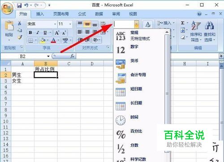Activate the Format Painter brush
Image resolution: width=224 pixels, height=162 pixels.
point(20,37)
